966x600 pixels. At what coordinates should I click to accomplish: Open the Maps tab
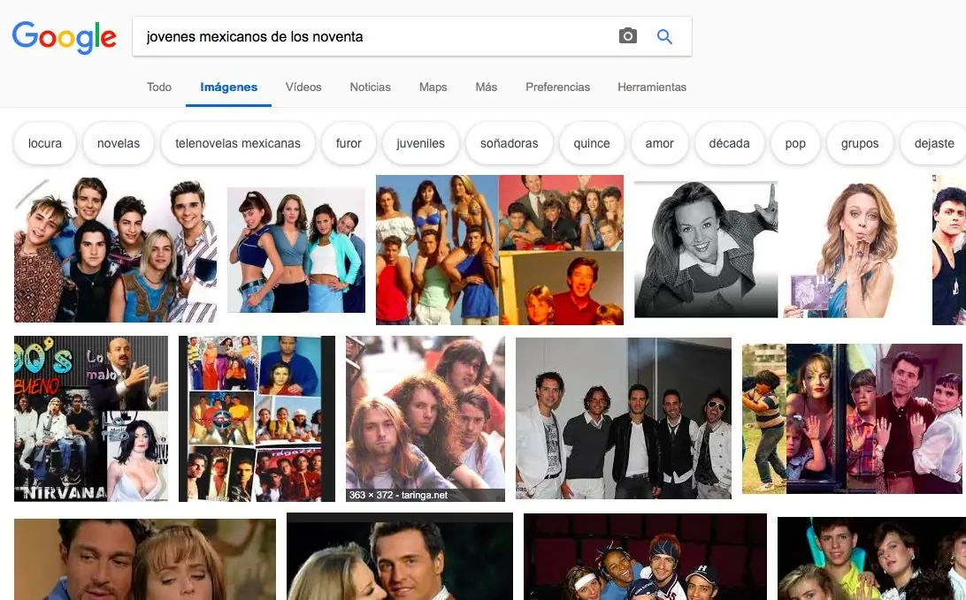coord(433,87)
